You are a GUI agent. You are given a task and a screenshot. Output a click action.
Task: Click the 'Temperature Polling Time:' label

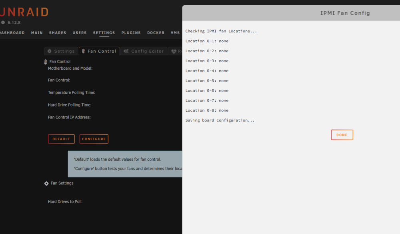(72, 92)
